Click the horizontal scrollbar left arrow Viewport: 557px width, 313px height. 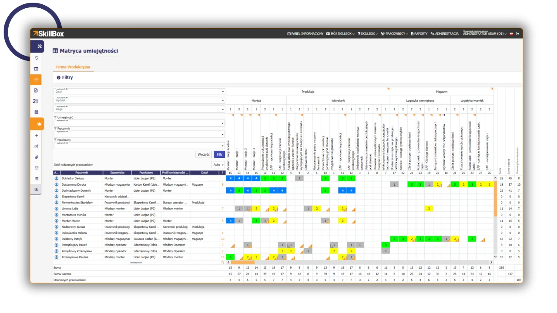tap(228, 263)
